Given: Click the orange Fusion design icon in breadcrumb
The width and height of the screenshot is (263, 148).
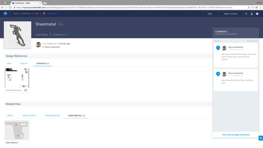Looking at the screenshot, I should point(44,14).
